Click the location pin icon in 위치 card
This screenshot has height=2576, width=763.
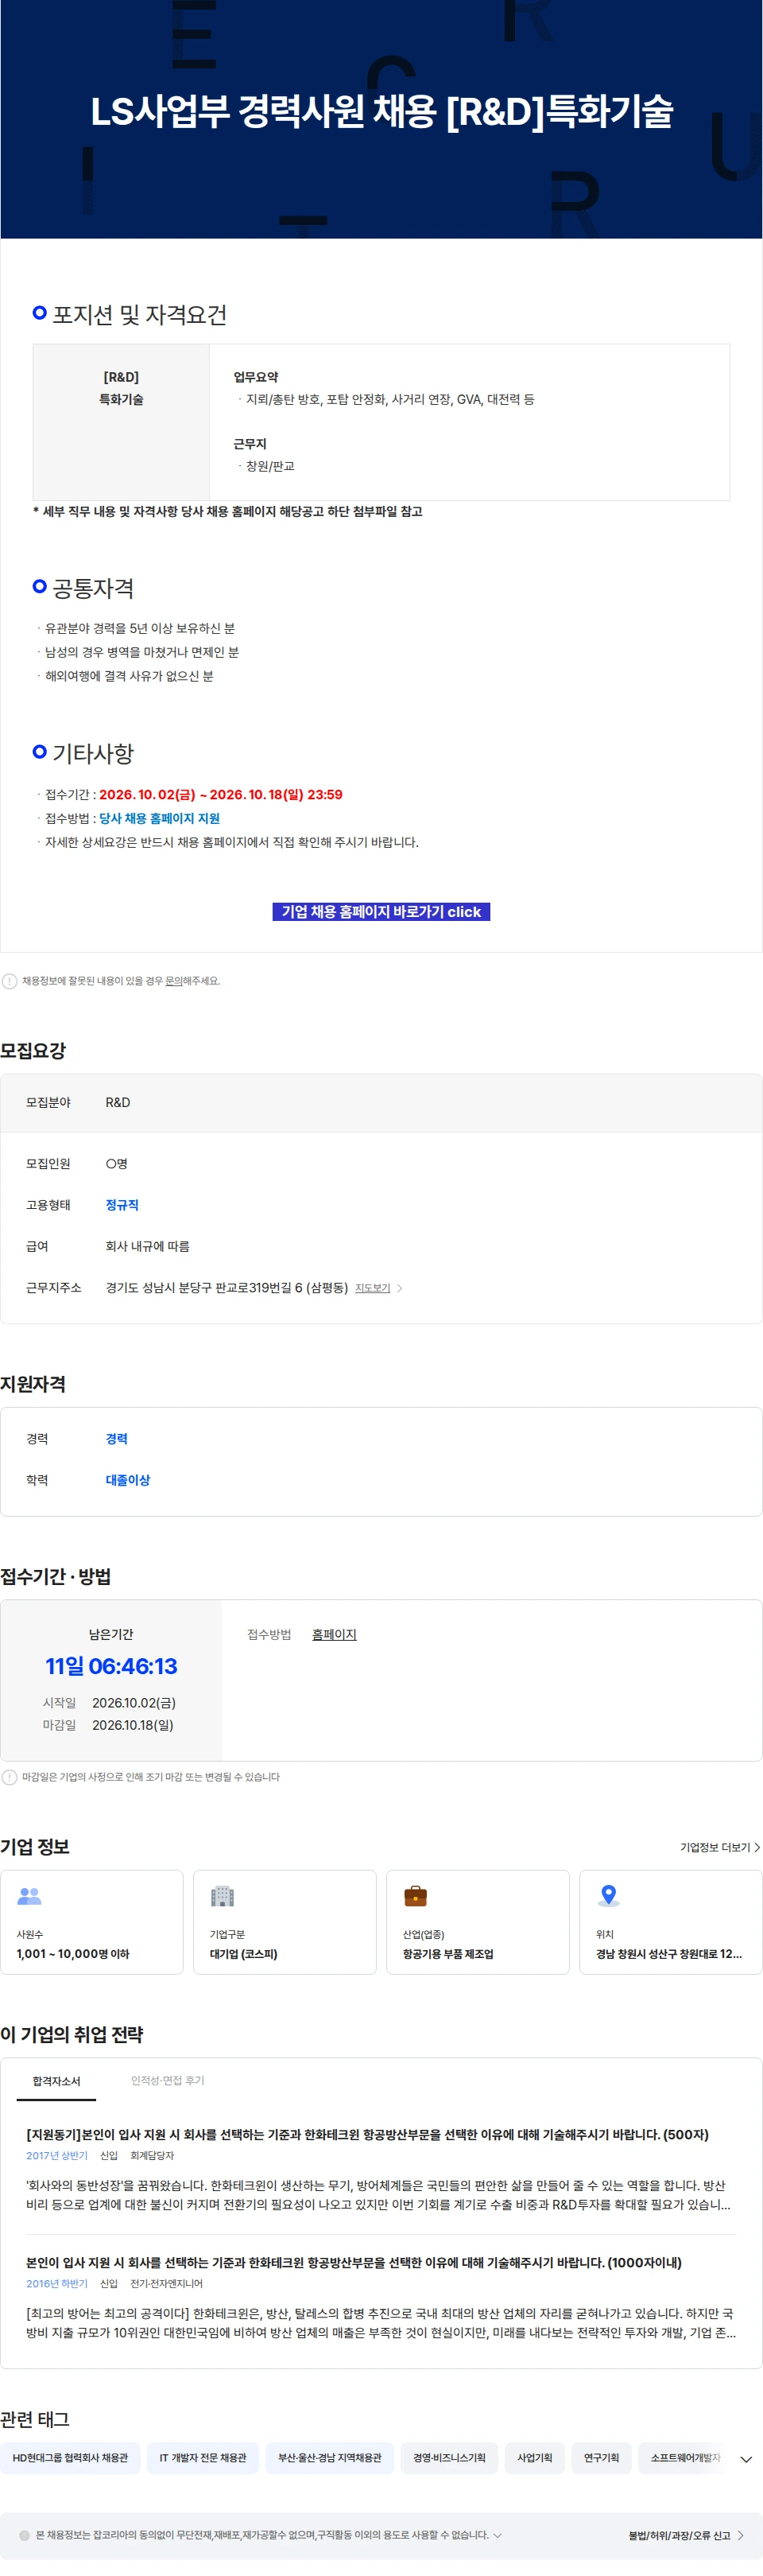[608, 1895]
